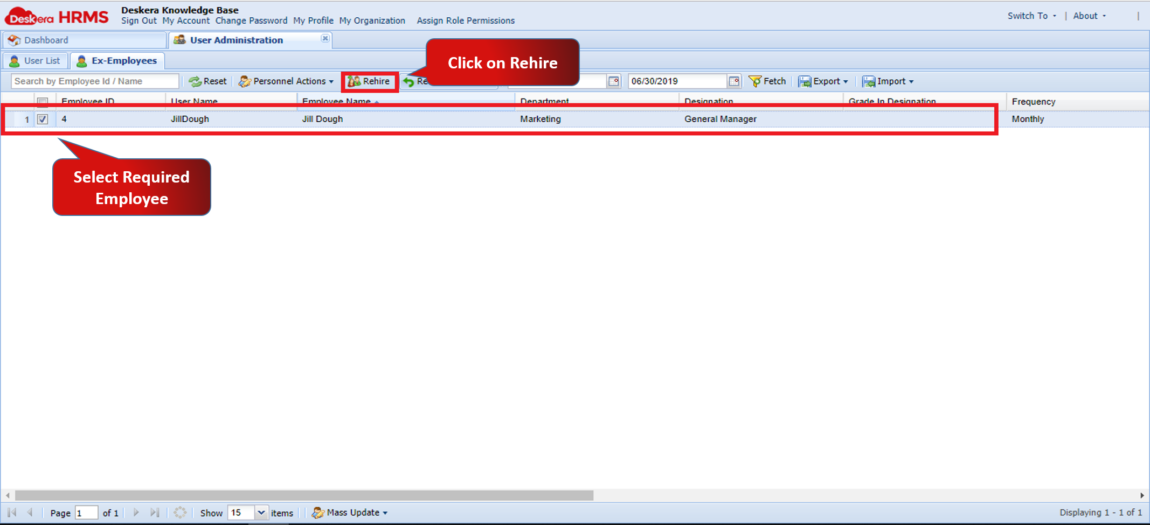
Task: Go to first page arrow
Action: pos(12,513)
